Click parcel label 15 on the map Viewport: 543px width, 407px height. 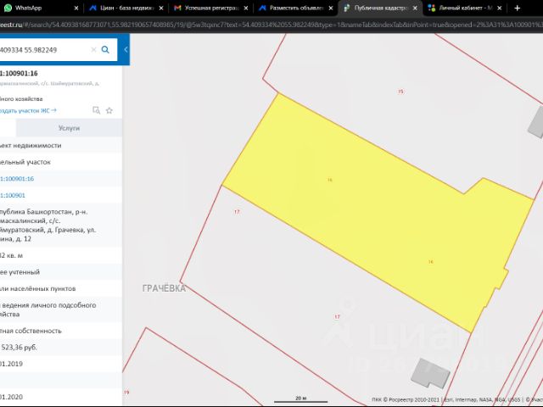click(400, 92)
